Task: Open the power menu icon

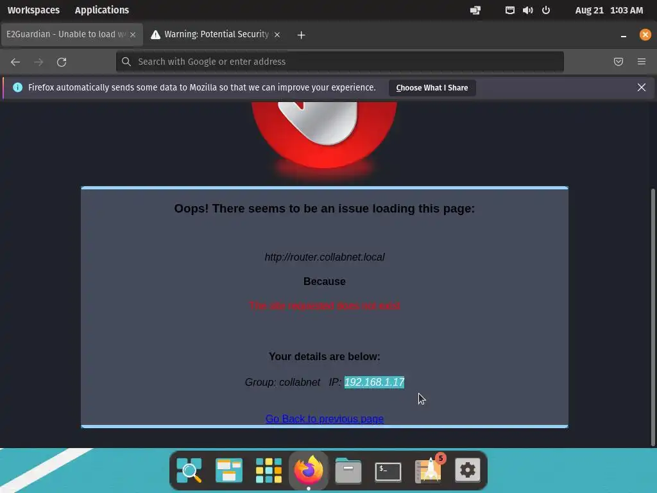Action: pos(545,10)
